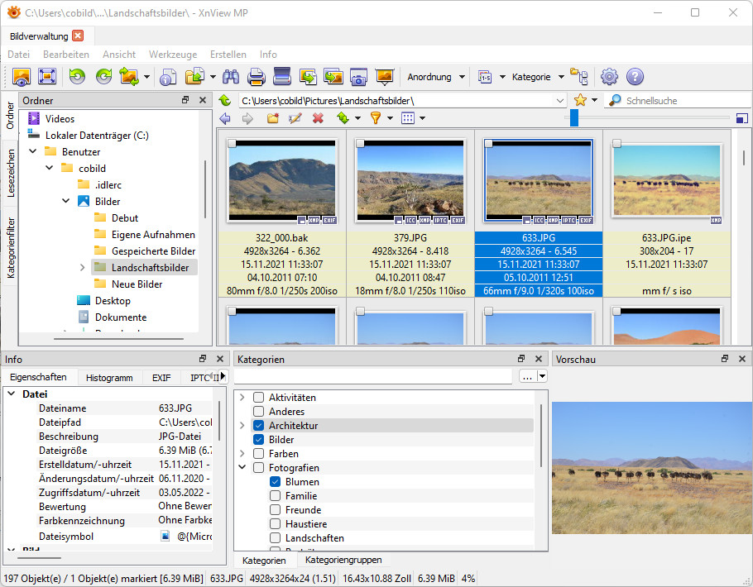Delete the selection using the red X icon
Image resolution: width=753 pixels, height=587 pixels.
[317, 117]
